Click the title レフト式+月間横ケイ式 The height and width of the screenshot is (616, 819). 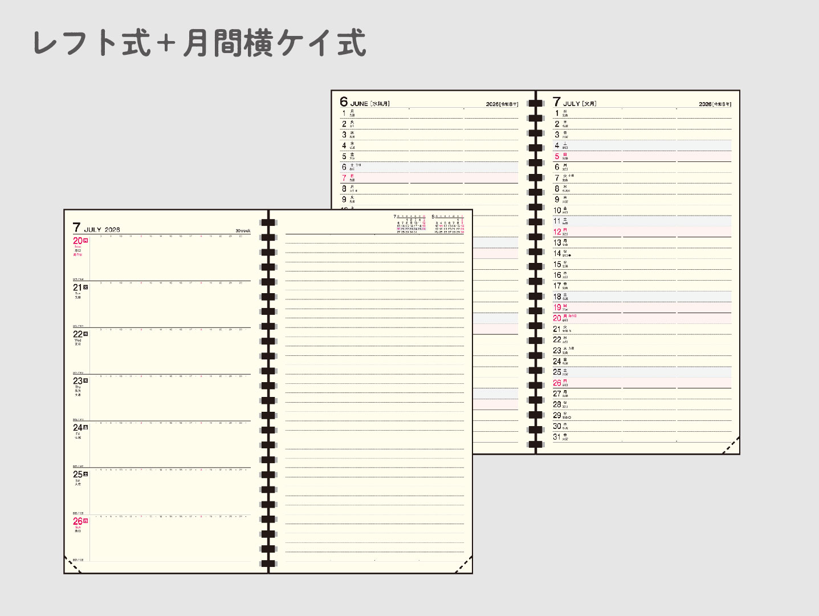coord(199,44)
